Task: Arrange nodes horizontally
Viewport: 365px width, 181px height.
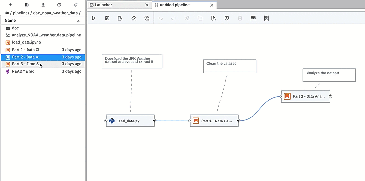Action: point(253,18)
